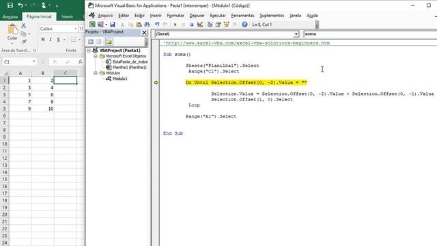
Task: Click the Copy icon in VBA toolbar
Action: [130, 25]
